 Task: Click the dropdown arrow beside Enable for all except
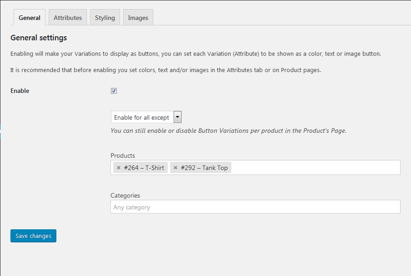tap(177, 117)
